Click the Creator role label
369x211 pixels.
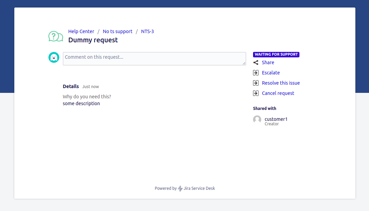pos(271,124)
